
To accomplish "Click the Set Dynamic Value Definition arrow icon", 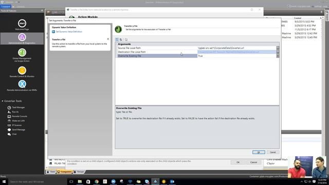I will [x=53, y=32].
